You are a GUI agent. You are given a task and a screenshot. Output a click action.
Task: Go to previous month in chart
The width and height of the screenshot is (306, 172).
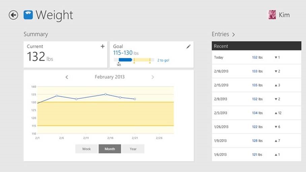tap(67, 77)
